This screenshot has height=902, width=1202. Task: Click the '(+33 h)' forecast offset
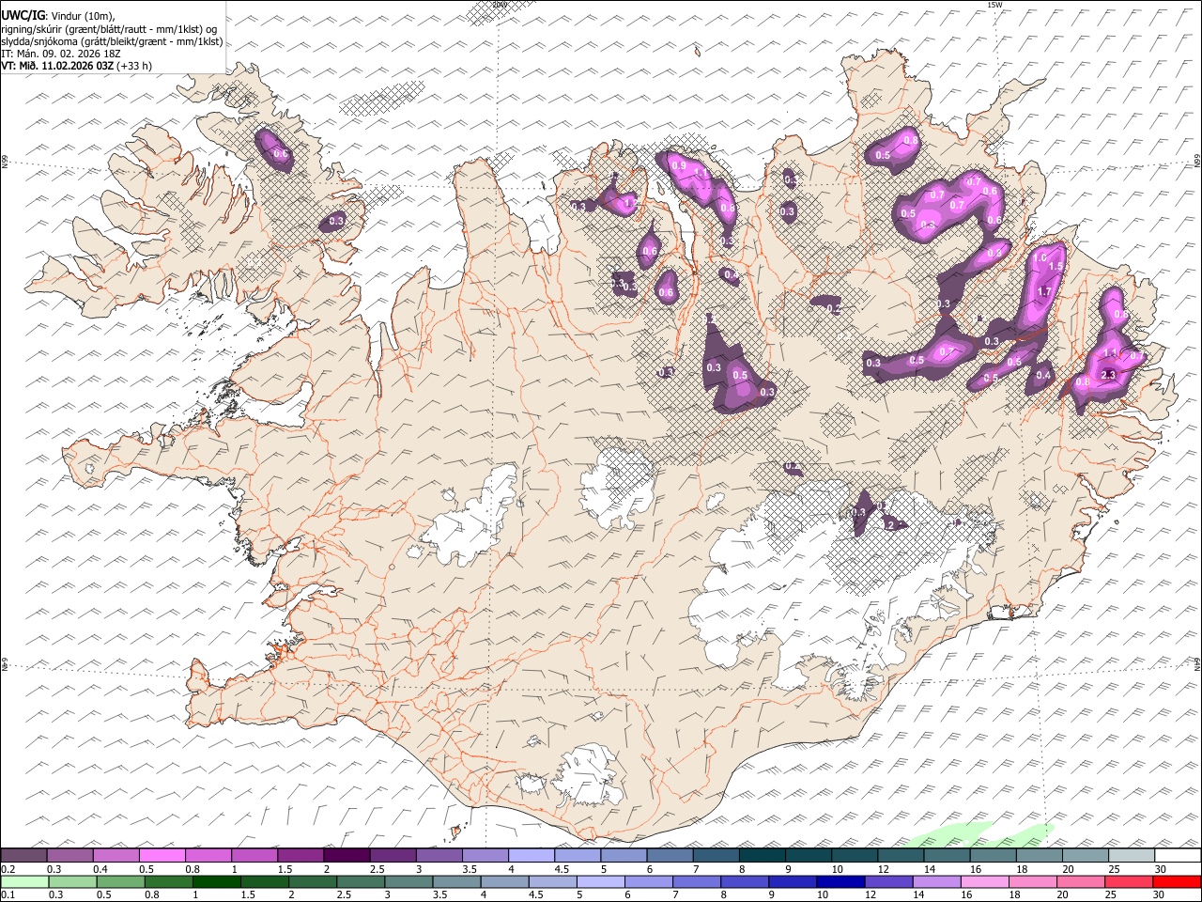pyautogui.click(x=134, y=66)
